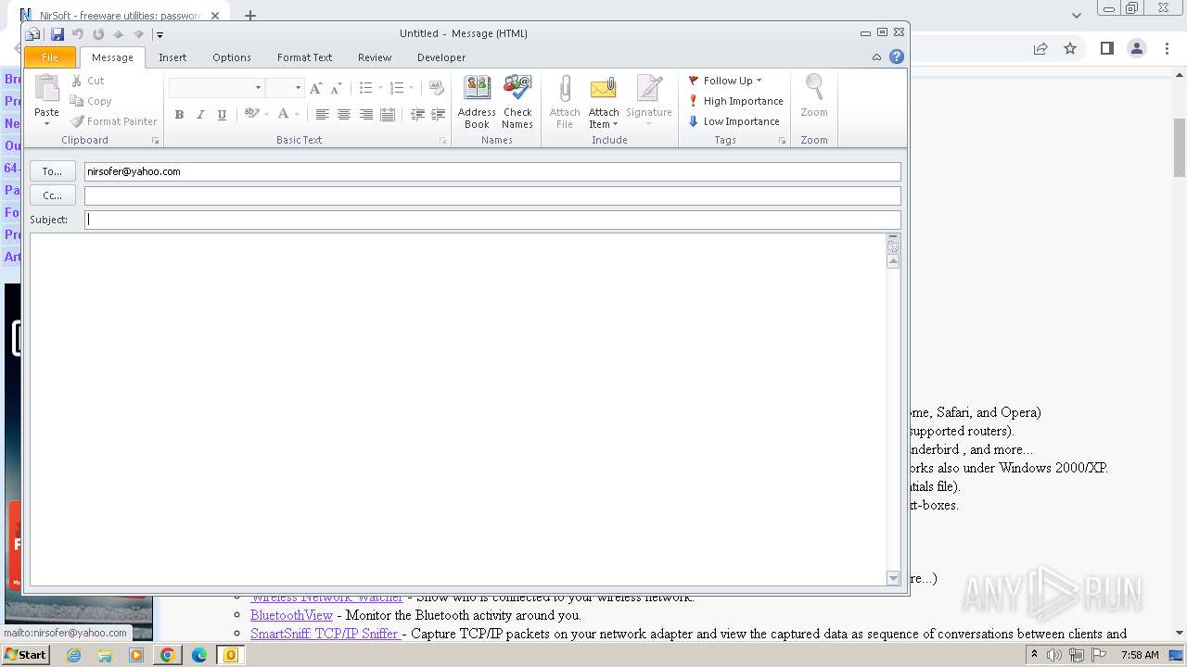Click the Undo arrow in quick access toolbar
The height and width of the screenshot is (667, 1187).
pyautogui.click(x=78, y=34)
